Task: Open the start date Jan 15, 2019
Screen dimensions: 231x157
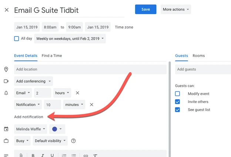Action: pyautogui.click(x=27, y=27)
